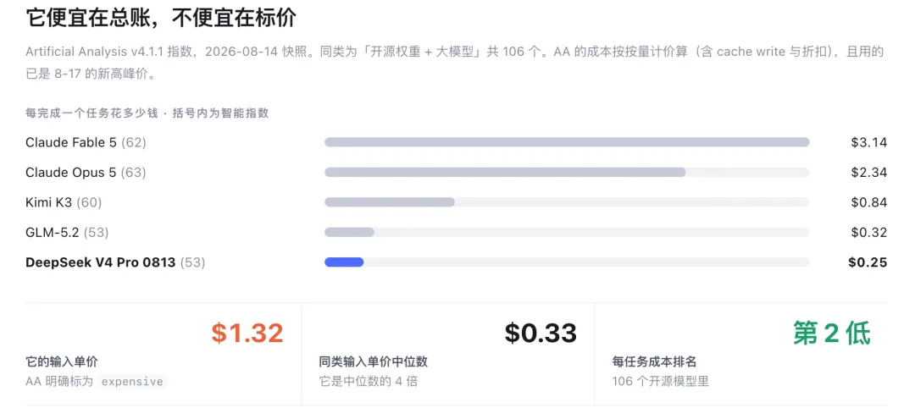Click the Kimi K3 cost bar

pyautogui.click(x=389, y=202)
